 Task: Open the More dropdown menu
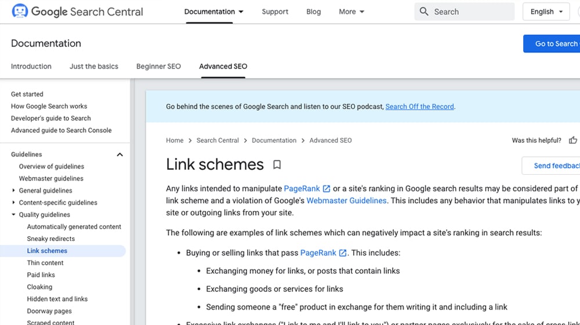[x=351, y=12]
